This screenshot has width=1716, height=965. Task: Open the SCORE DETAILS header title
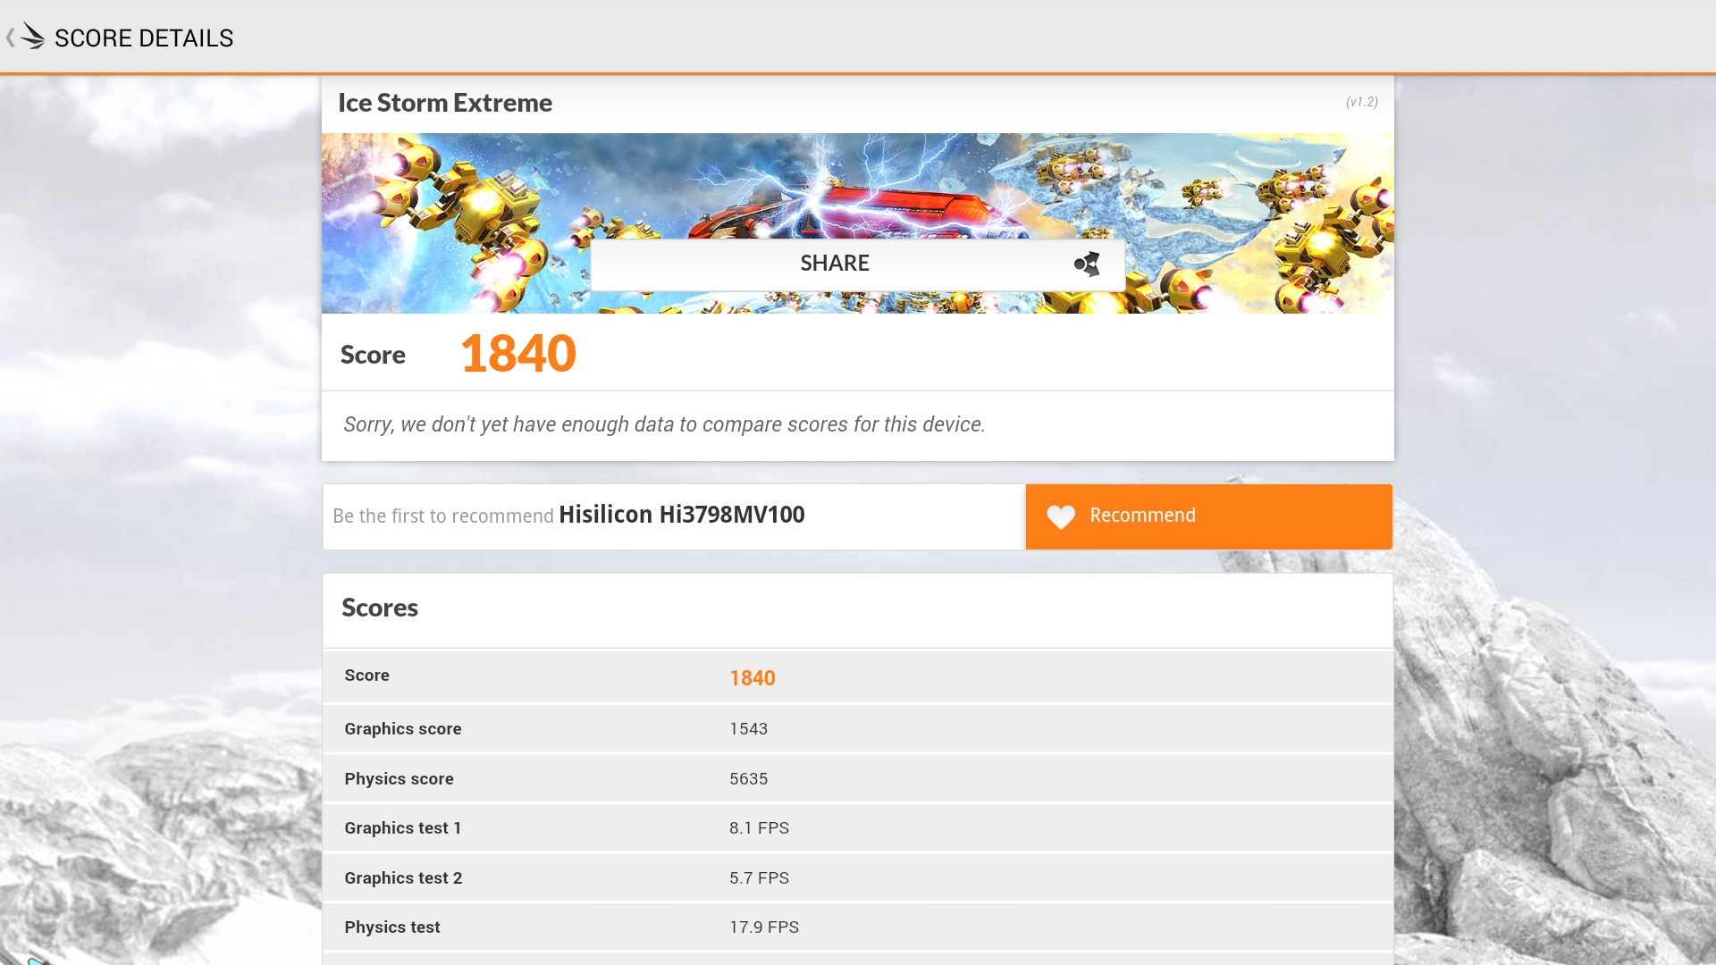(144, 38)
